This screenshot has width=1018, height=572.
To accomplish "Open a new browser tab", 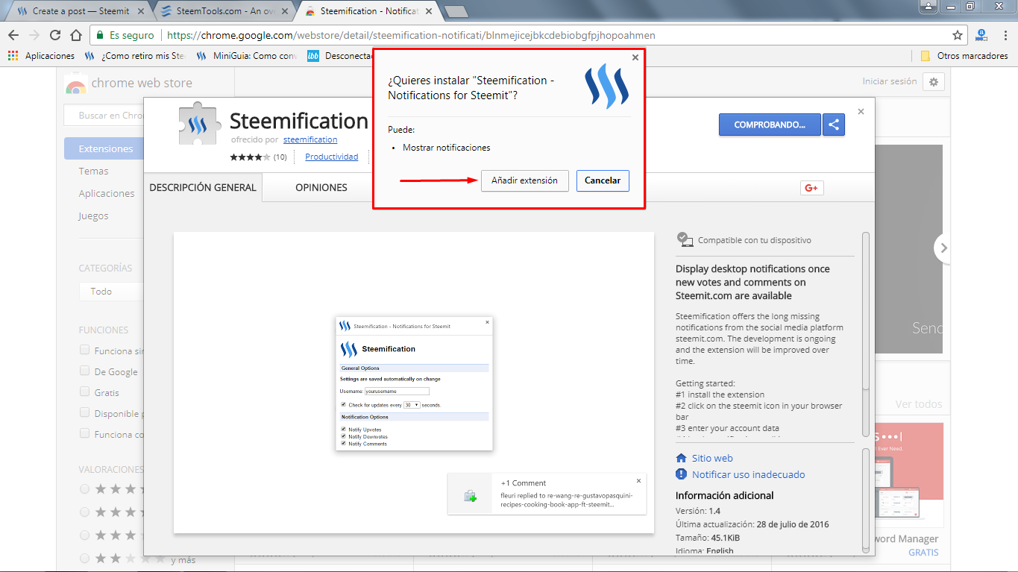I will coord(456,11).
